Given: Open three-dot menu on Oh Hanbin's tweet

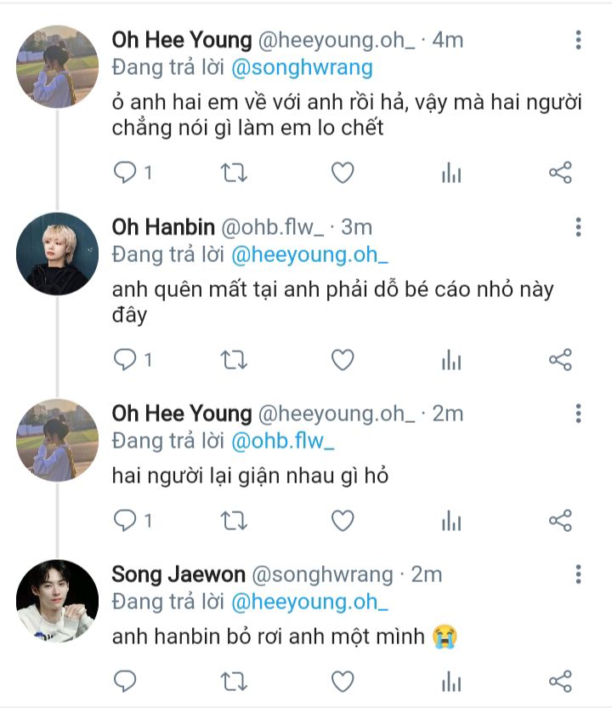Looking at the screenshot, I should pyautogui.click(x=578, y=226).
